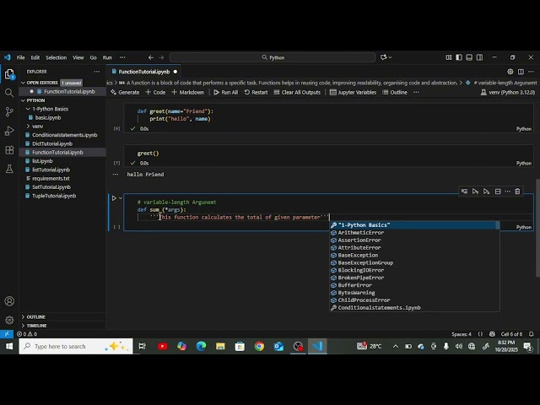The width and height of the screenshot is (540, 405).
Task: Add a new Markdown cell
Action: point(187,92)
